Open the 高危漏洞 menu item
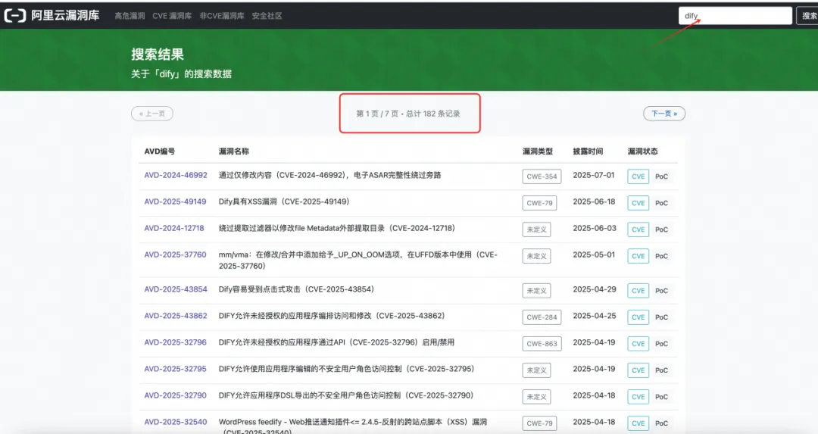The image size is (818, 434). click(x=130, y=16)
